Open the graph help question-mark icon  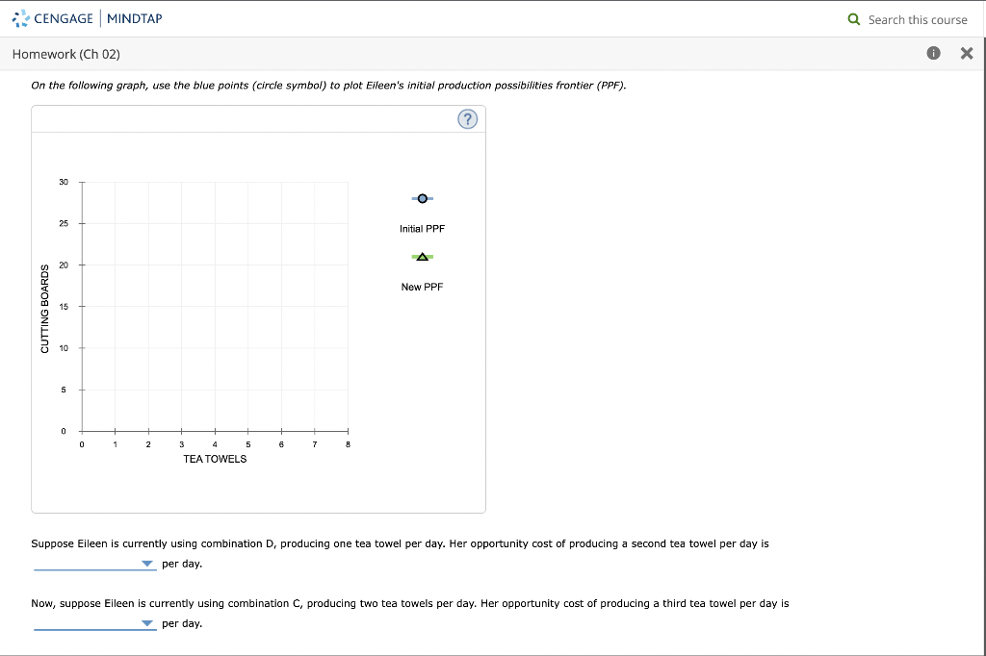point(468,119)
